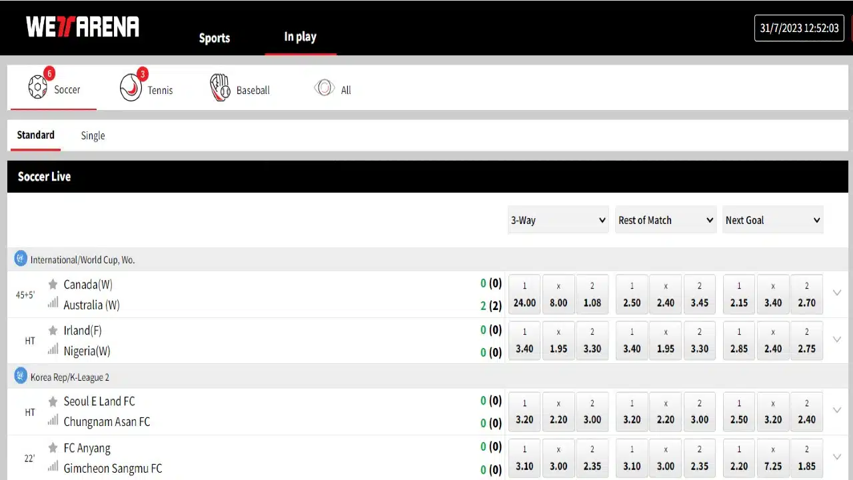The width and height of the screenshot is (853, 480).
Task: Pick Australia (W) win at 1.08
Action: tap(592, 294)
